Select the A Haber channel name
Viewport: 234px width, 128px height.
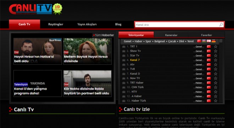pyautogui.click(x=136, y=96)
